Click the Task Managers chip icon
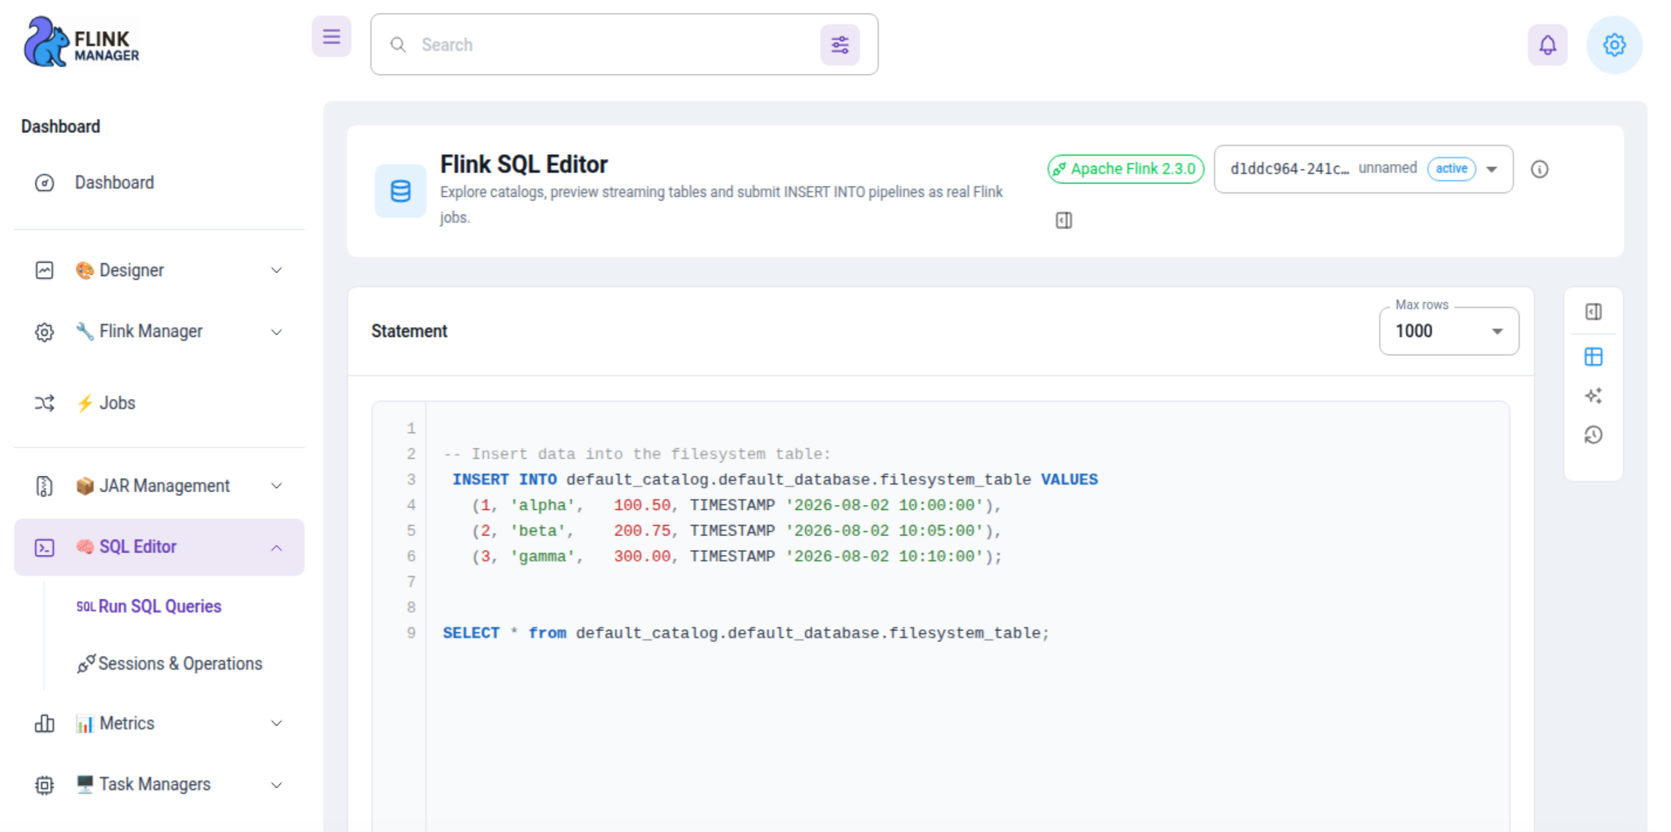The image size is (1671, 832). click(x=44, y=785)
